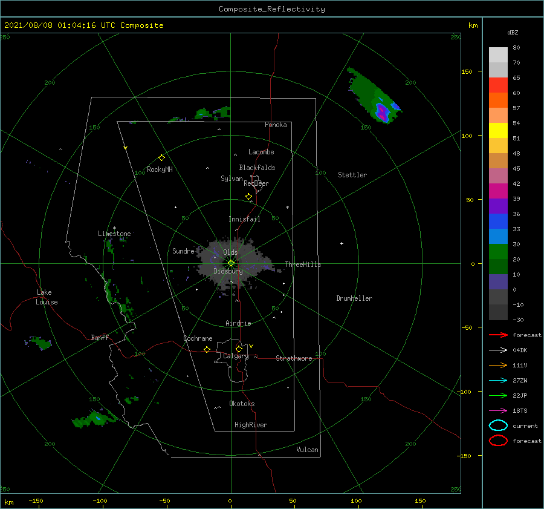544x509 pixels.
Task: Click the Sundre town label
Action: click(x=183, y=251)
